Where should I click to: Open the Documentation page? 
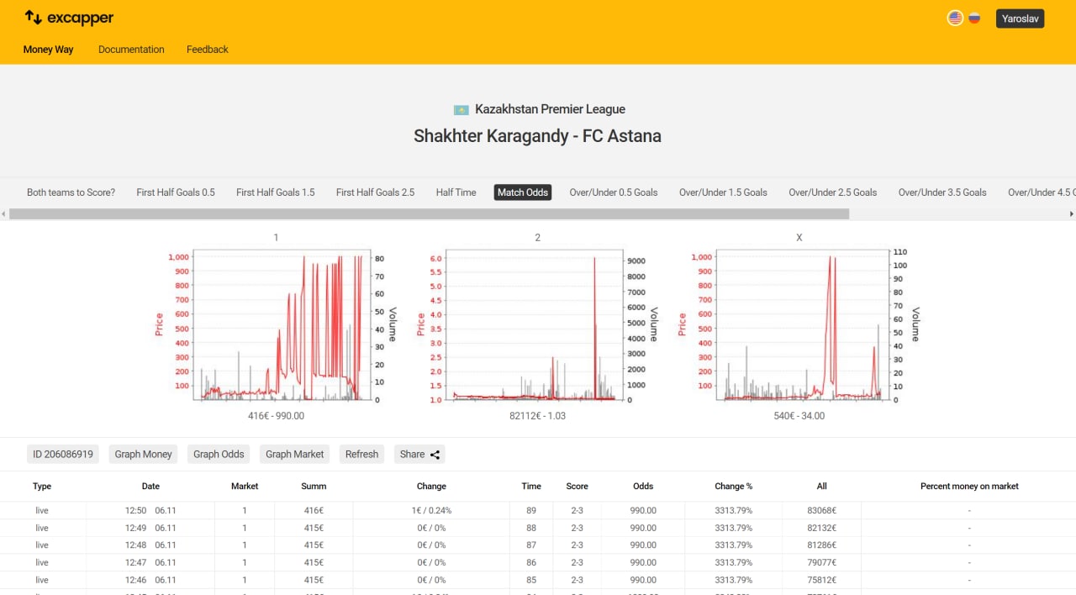[131, 50]
